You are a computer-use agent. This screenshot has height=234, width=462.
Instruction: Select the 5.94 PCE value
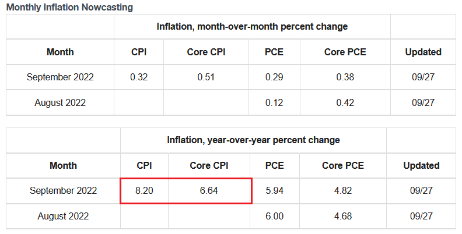tap(274, 190)
